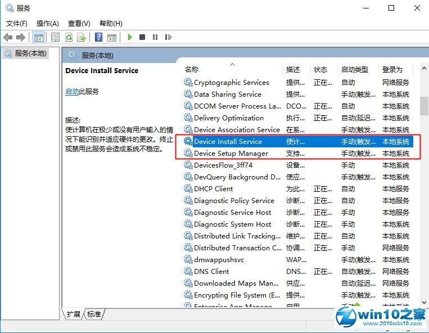This screenshot has height=333, width=429.
Task: Click the Properties toolbar icon
Action: [x=55, y=37]
